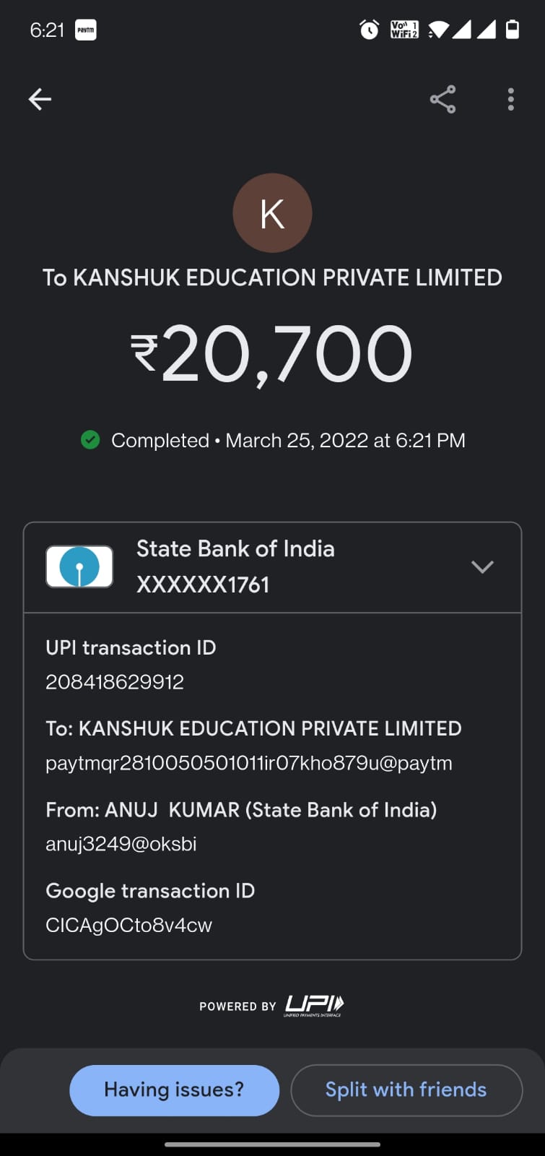Viewport: 545px width, 1156px height.
Task: Tap the back arrow icon
Action: [x=40, y=99]
